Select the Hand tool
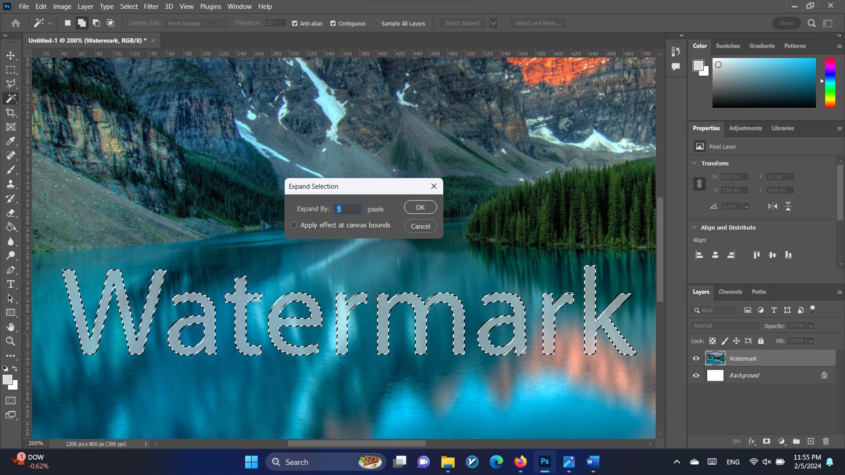This screenshot has height=475, width=845. tap(11, 327)
